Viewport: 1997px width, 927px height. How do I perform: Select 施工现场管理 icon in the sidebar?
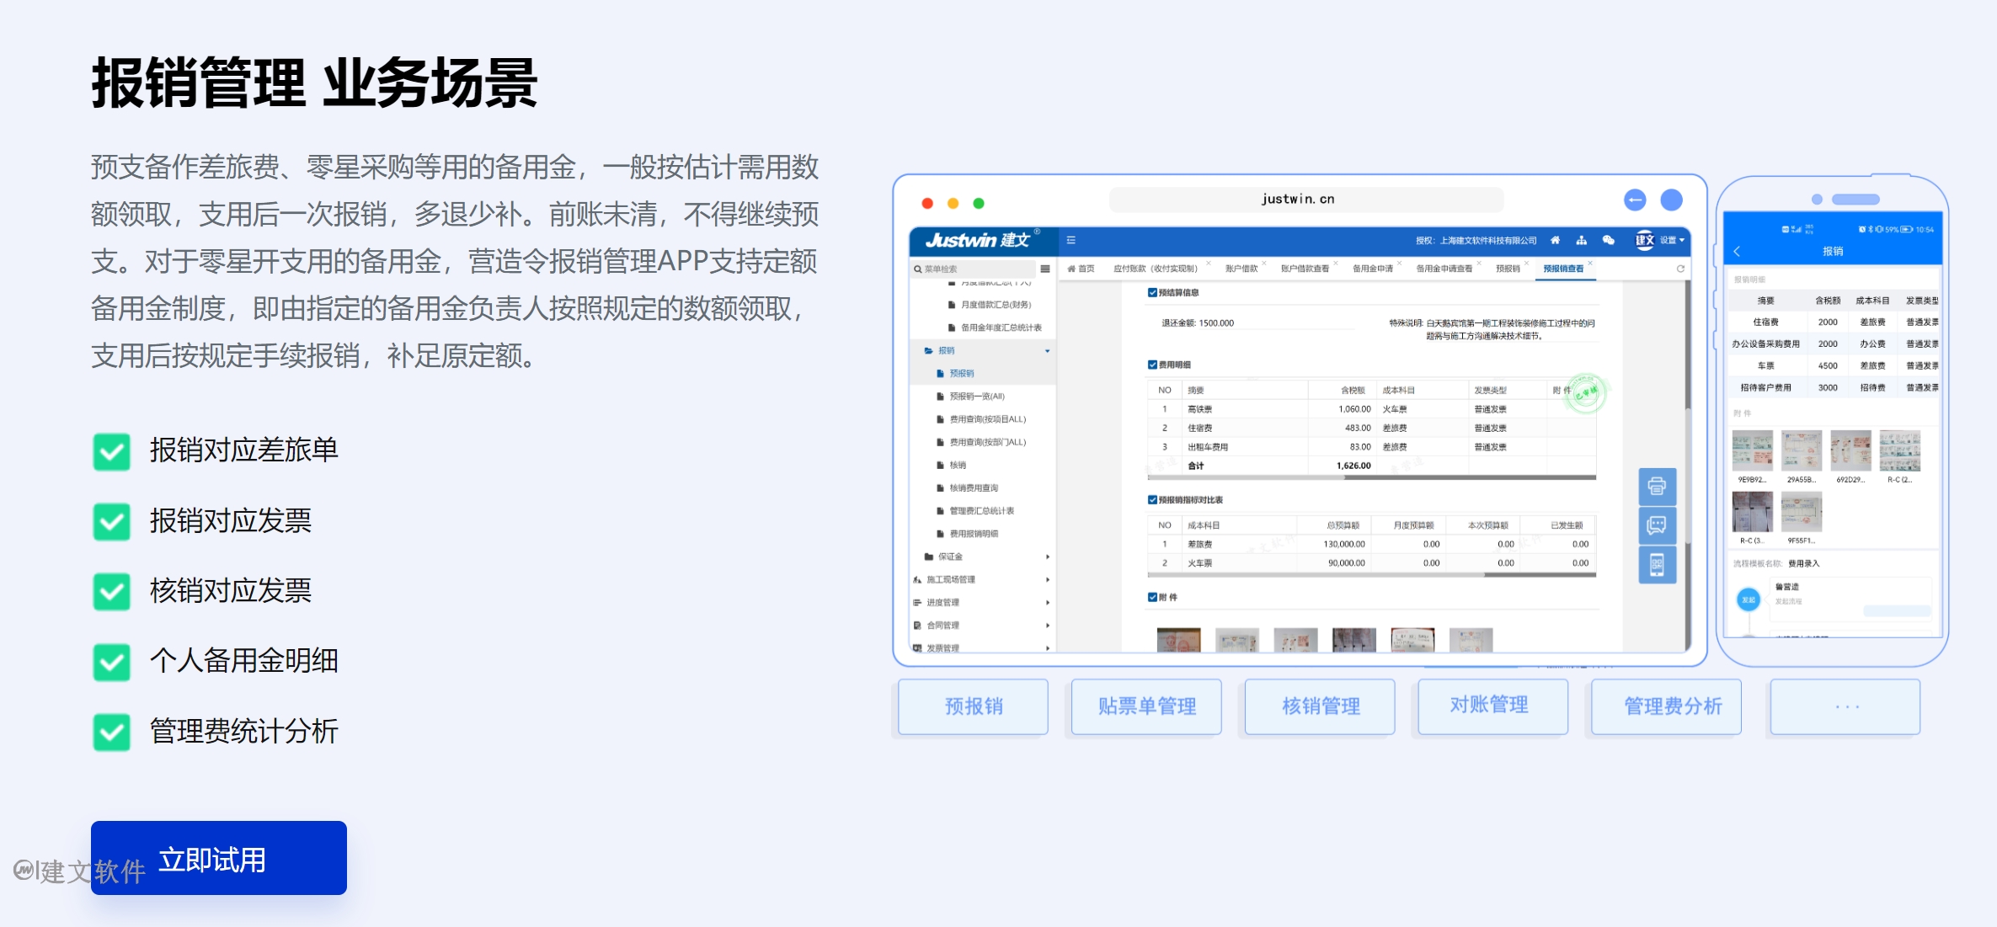(917, 579)
